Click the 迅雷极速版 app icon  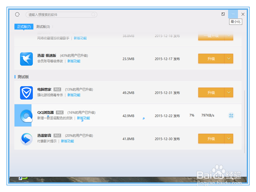(x=26, y=59)
